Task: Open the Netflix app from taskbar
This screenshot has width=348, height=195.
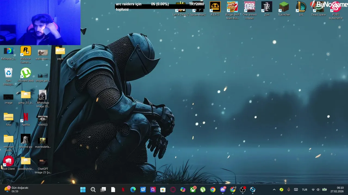Action: [x=123, y=190]
